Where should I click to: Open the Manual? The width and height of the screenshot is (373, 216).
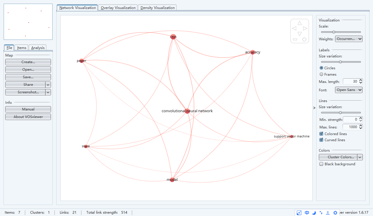[x=28, y=109]
